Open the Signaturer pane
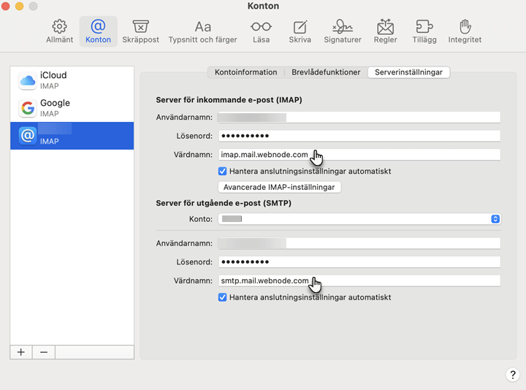 (x=343, y=31)
